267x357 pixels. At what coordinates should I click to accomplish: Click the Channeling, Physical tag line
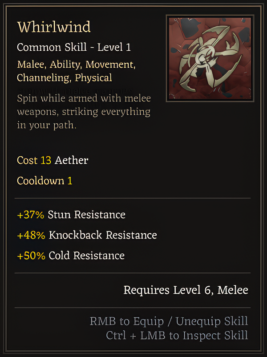click(65, 78)
